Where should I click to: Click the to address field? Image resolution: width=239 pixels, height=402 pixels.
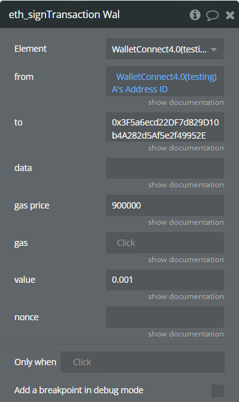(x=165, y=127)
